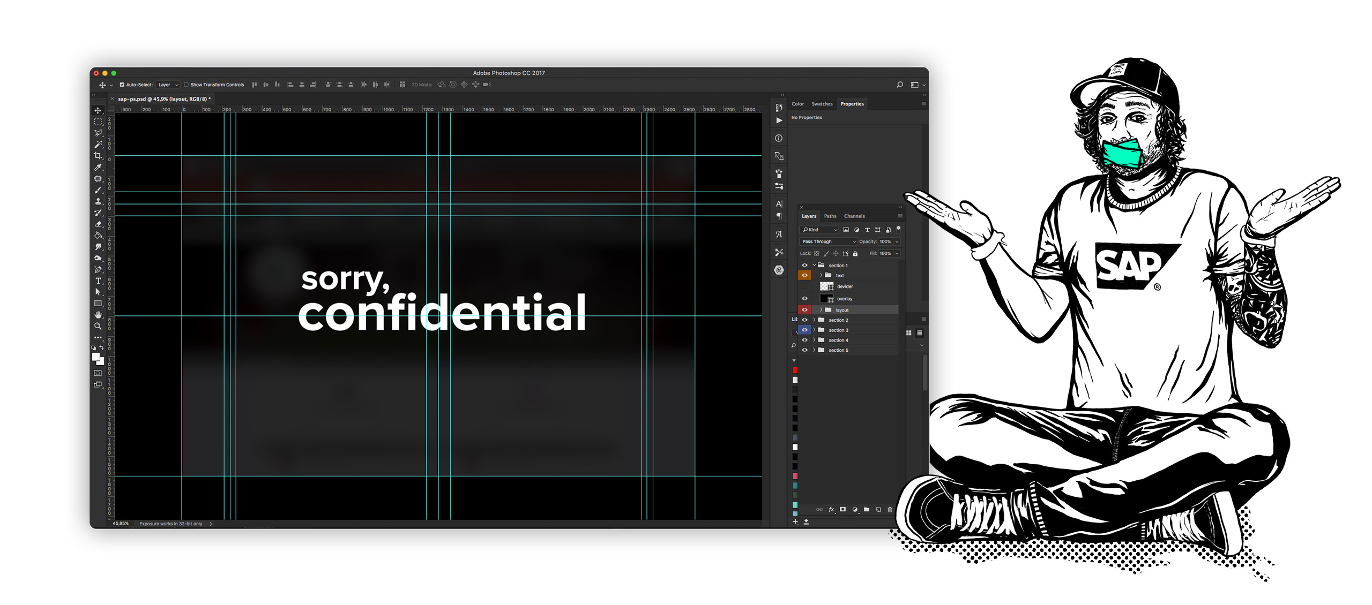Select the Move tool in the toolbox
This screenshot has width=1372, height=605.
coord(98,110)
